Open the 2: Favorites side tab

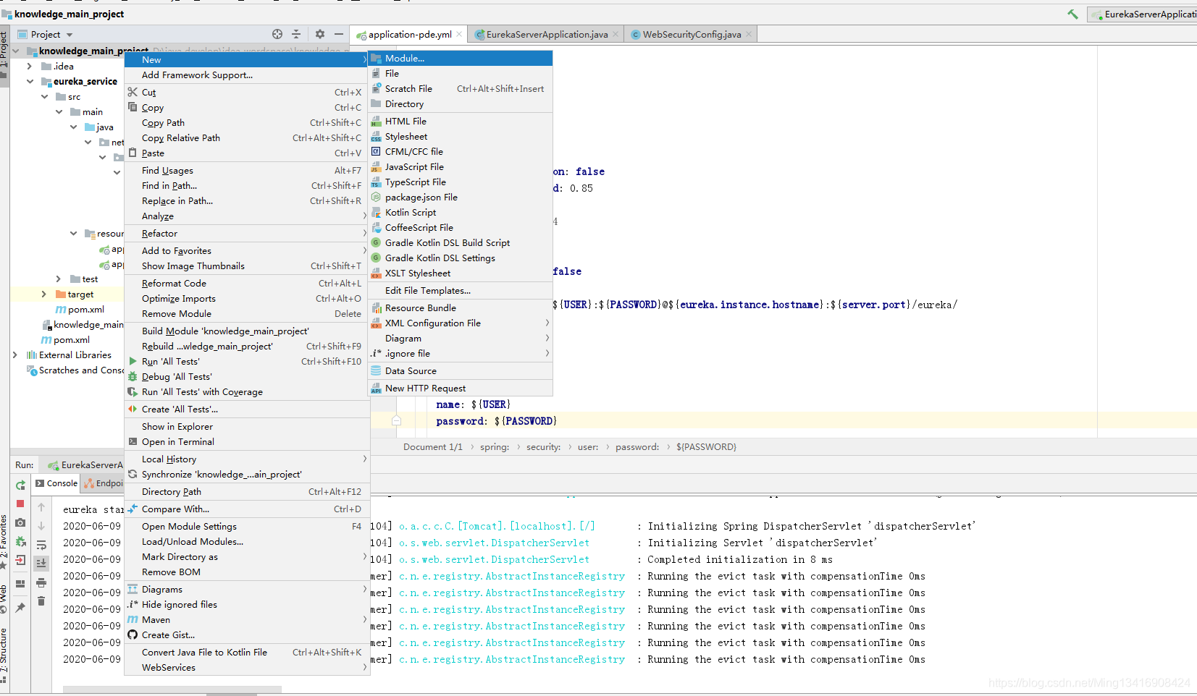tap(4, 540)
